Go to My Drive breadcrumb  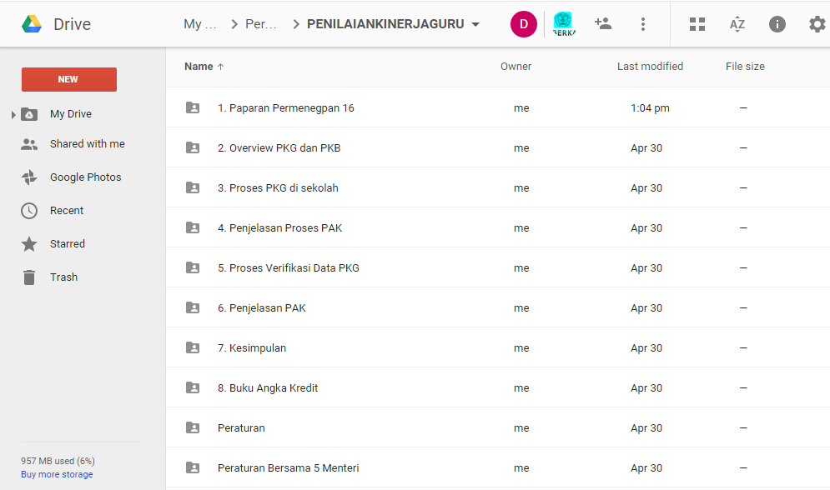(200, 24)
